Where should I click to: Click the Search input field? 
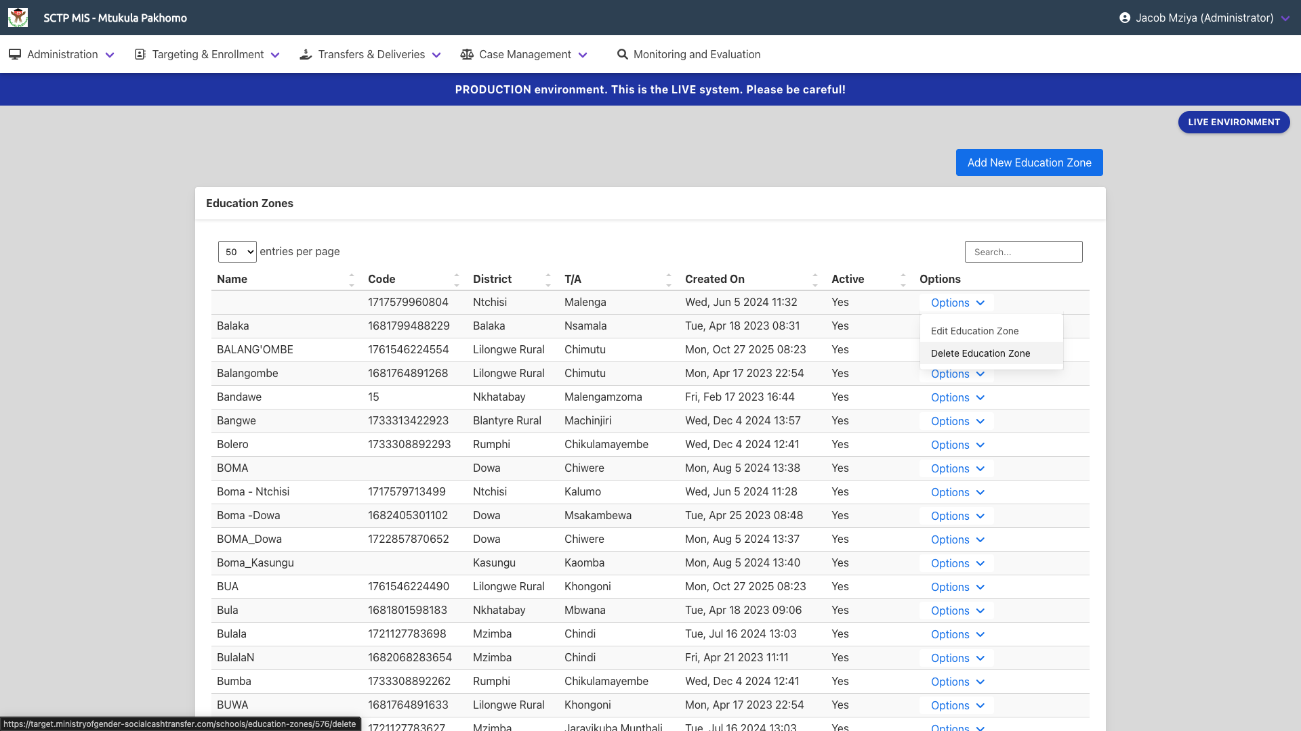[1023, 252]
